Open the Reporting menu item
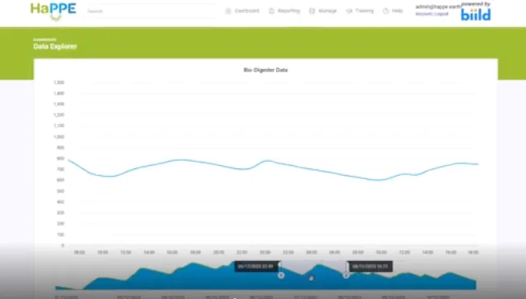Viewport: 526px width, 299px height. 288,11
